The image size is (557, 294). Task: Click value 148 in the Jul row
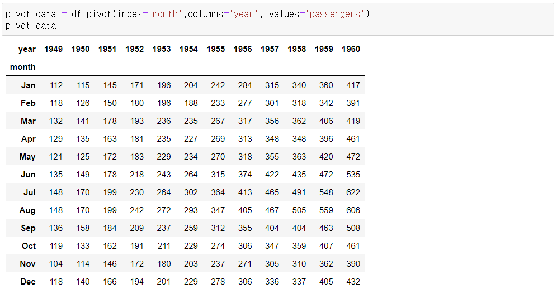[56, 192]
